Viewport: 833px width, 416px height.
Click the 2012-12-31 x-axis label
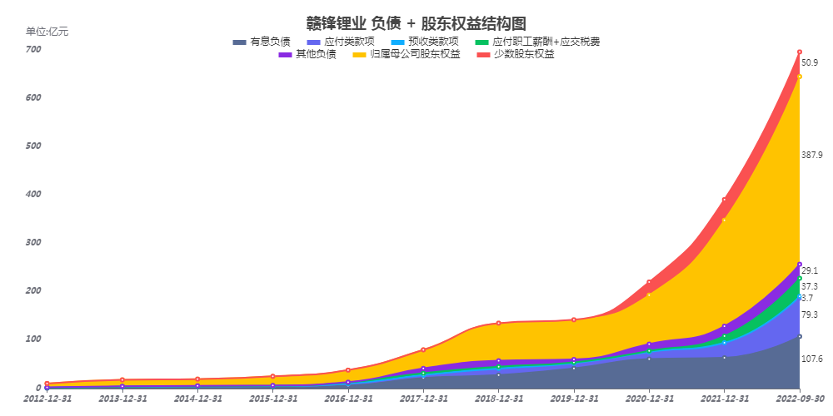coord(47,399)
